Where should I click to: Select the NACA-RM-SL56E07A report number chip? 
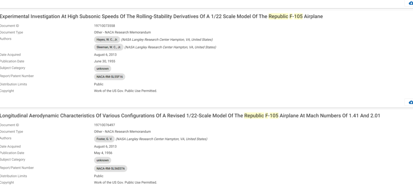click(x=111, y=168)
